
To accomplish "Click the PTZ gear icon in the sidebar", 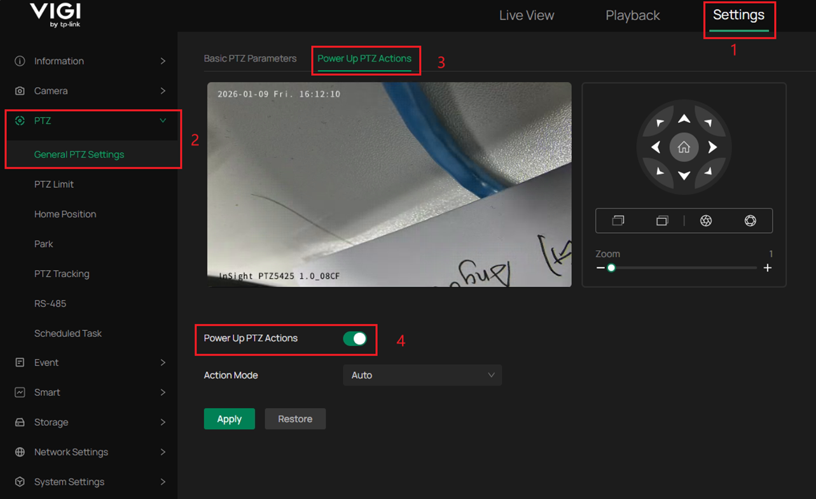I will 18,120.
